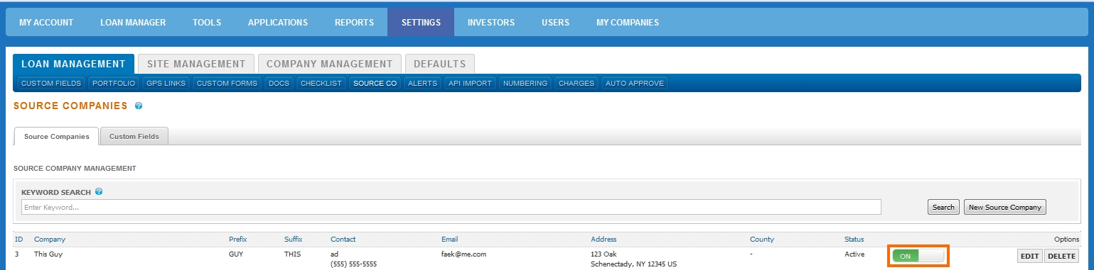Click EDIT for This Guy
The width and height of the screenshot is (1094, 270).
point(1029,256)
